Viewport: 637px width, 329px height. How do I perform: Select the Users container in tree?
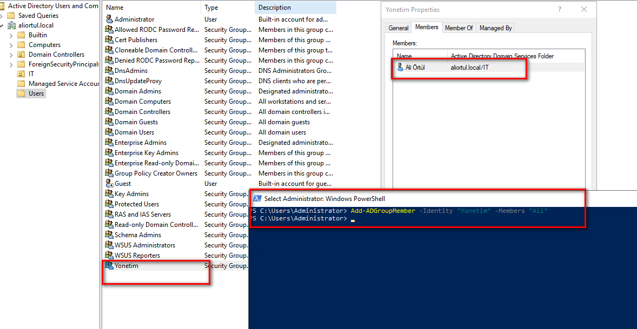point(36,93)
